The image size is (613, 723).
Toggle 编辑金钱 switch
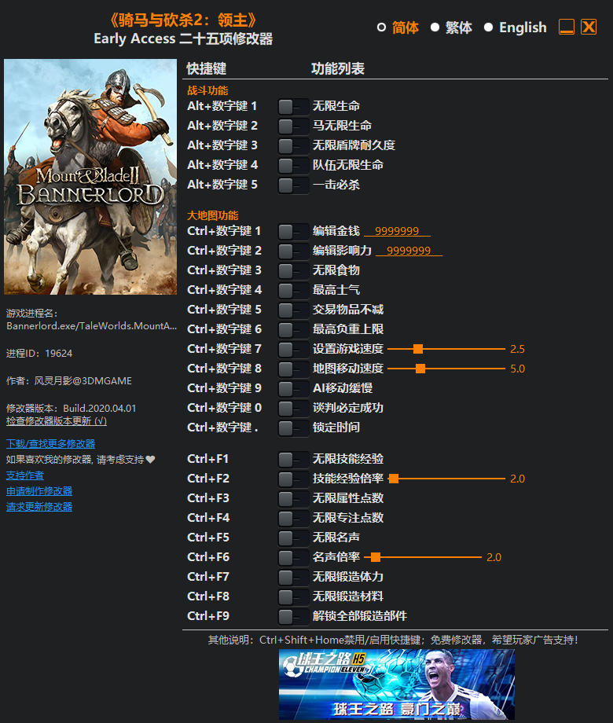click(293, 232)
